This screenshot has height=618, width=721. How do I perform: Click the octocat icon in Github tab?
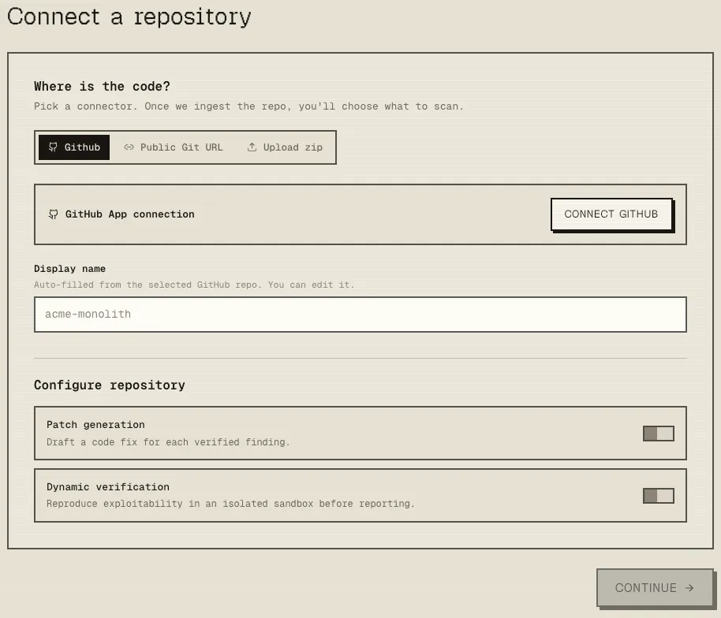click(x=53, y=147)
